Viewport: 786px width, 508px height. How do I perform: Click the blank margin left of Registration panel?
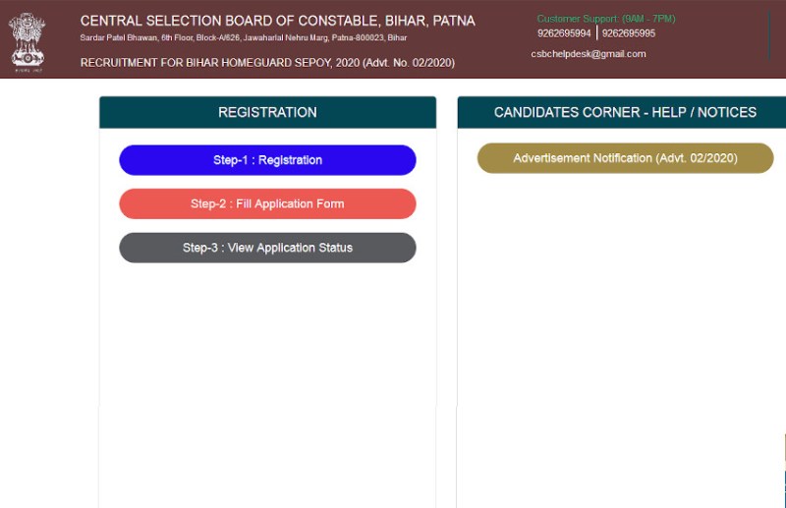(x=49, y=295)
